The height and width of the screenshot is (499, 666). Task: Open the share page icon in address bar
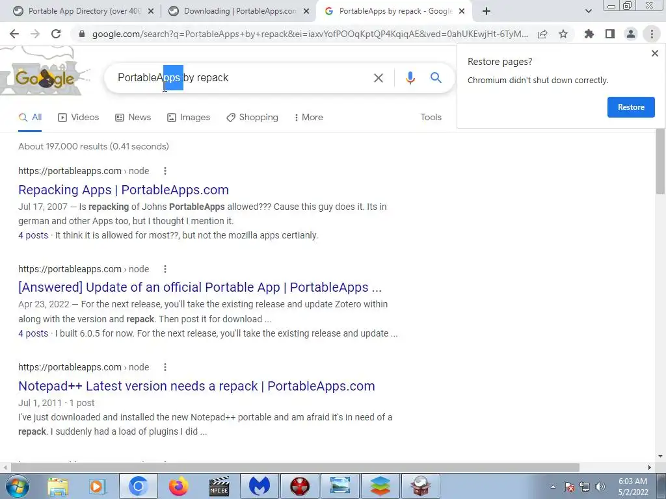[542, 34]
